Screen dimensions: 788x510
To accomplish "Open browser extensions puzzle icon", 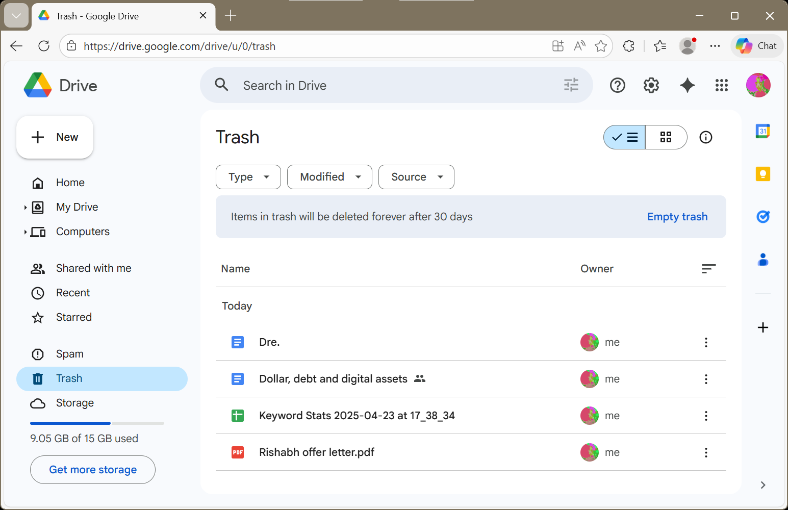I will click(629, 46).
